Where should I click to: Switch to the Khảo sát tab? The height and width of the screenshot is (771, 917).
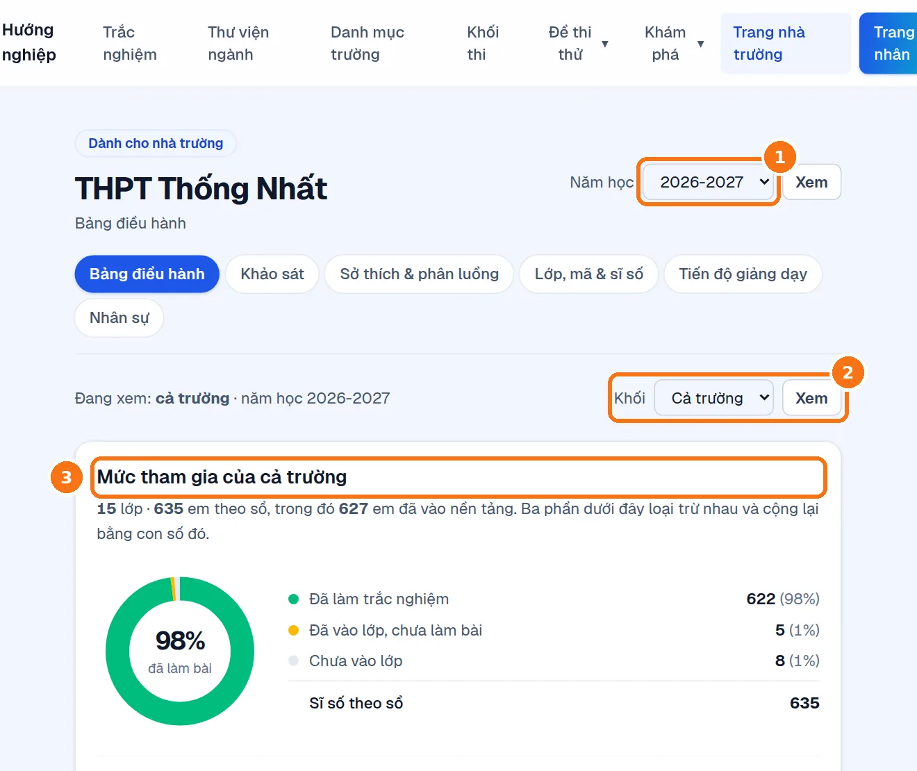[272, 274]
